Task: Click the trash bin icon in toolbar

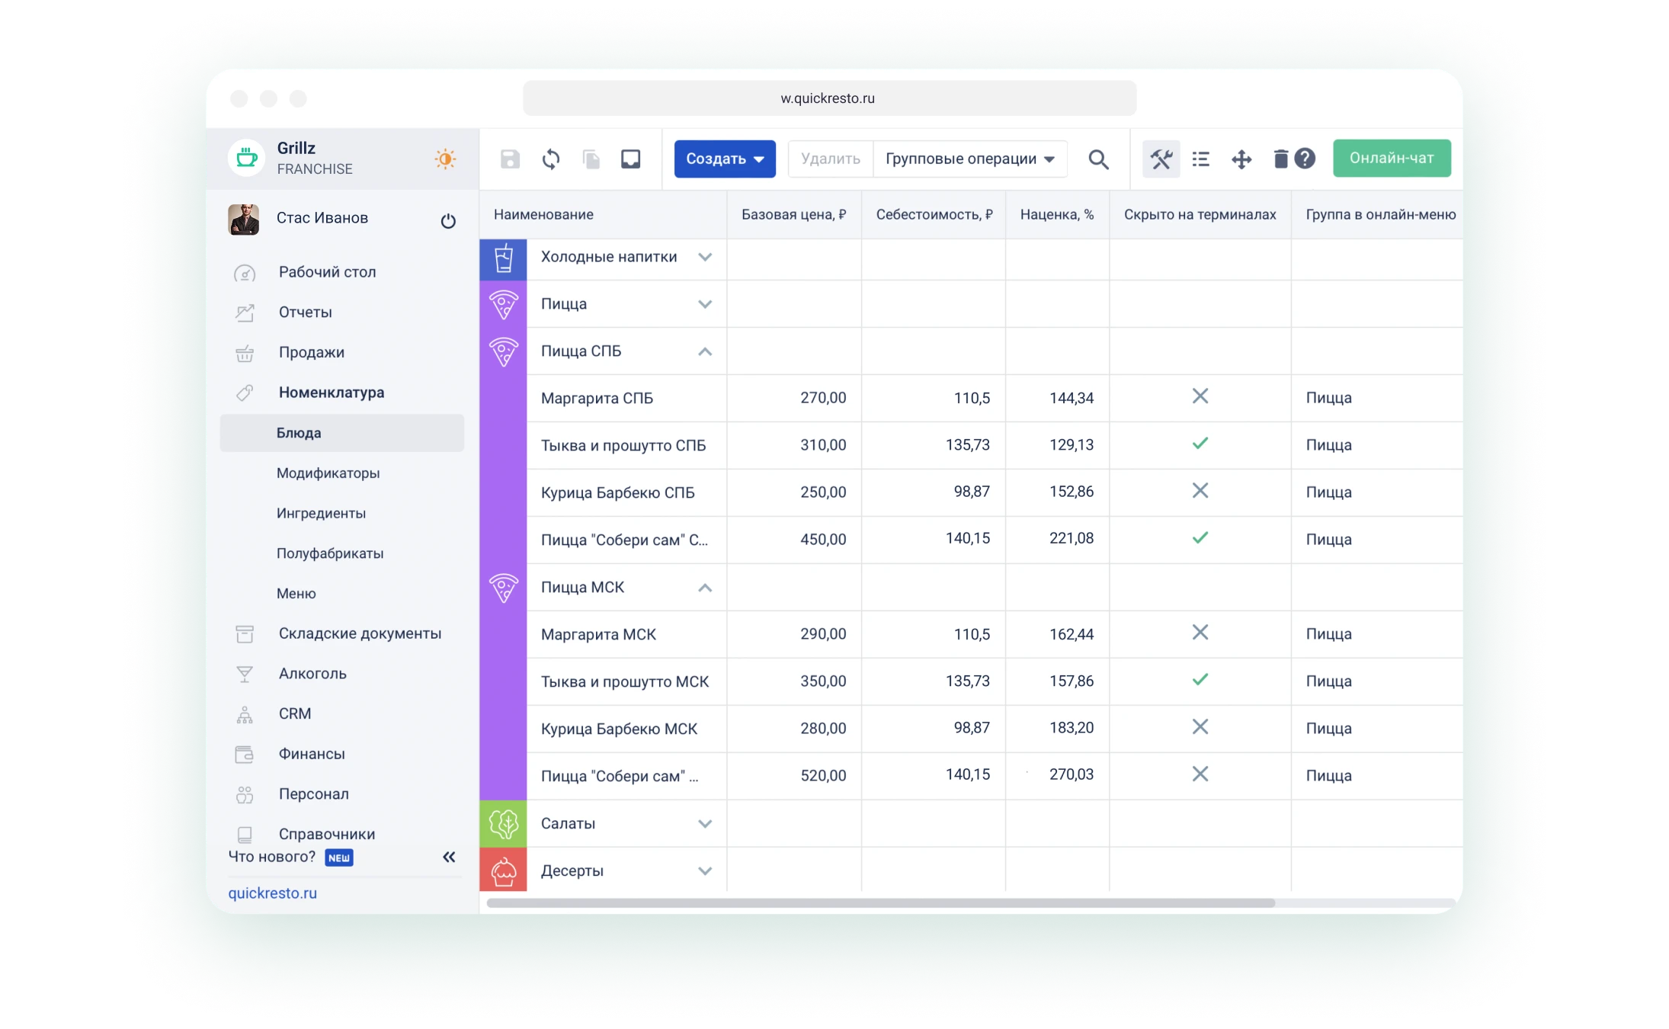Action: (1280, 159)
